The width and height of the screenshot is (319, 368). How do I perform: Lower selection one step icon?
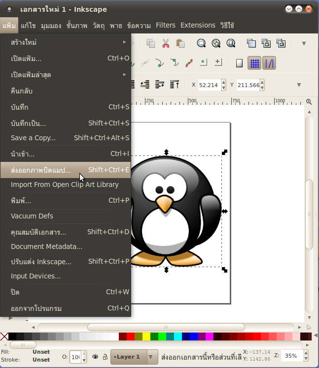pos(145,85)
